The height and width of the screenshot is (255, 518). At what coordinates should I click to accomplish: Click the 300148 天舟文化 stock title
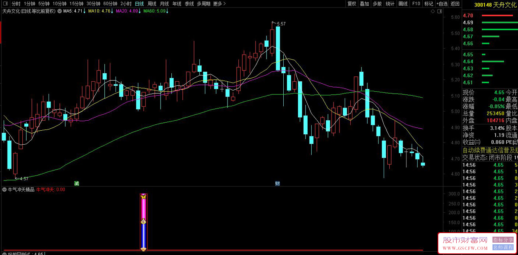pos(495,5)
